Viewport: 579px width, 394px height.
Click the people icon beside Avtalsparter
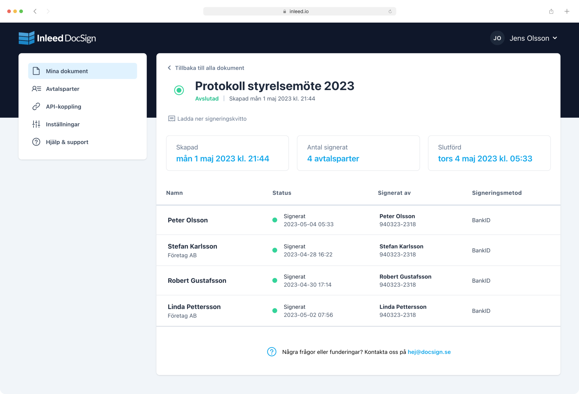pyautogui.click(x=36, y=89)
